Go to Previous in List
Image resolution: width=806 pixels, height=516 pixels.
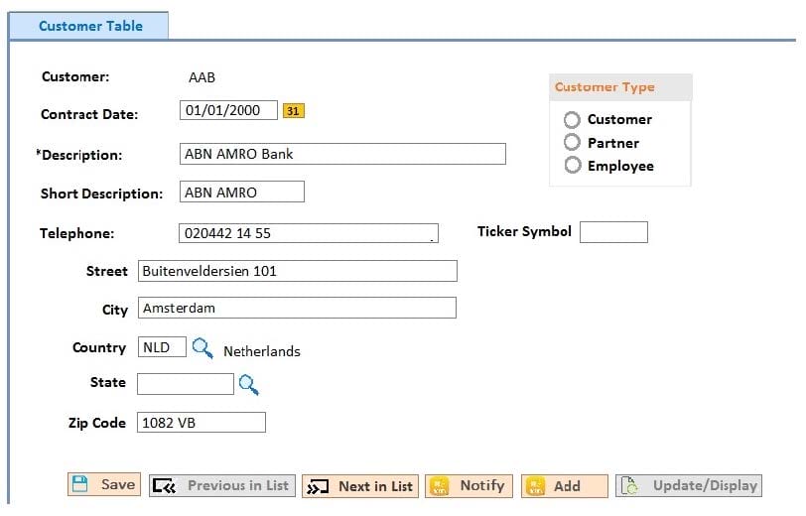pos(221,485)
